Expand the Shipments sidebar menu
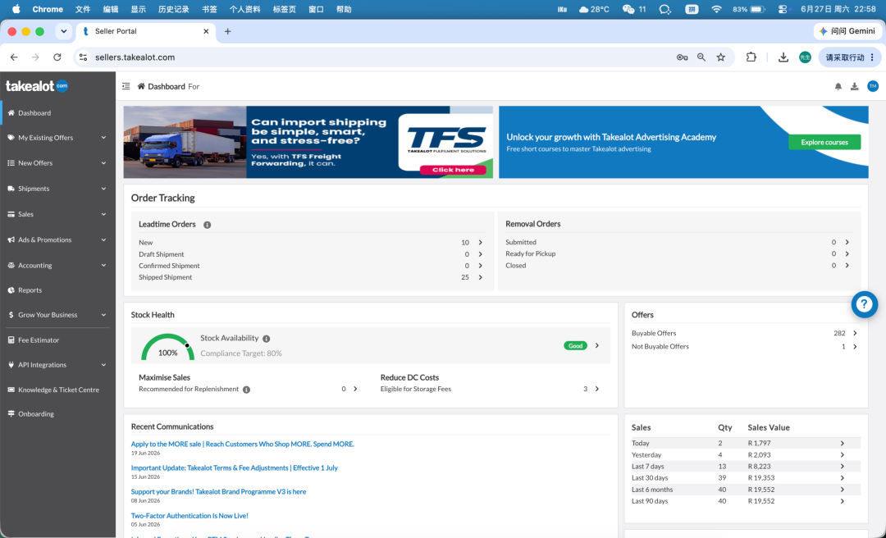The width and height of the screenshot is (886, 538). pyautogui.click(x=57, y=189)
